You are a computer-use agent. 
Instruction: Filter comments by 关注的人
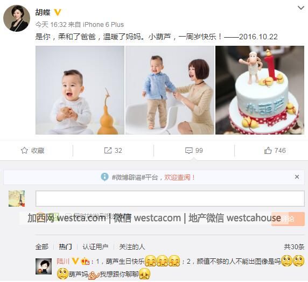pos(132,247)
